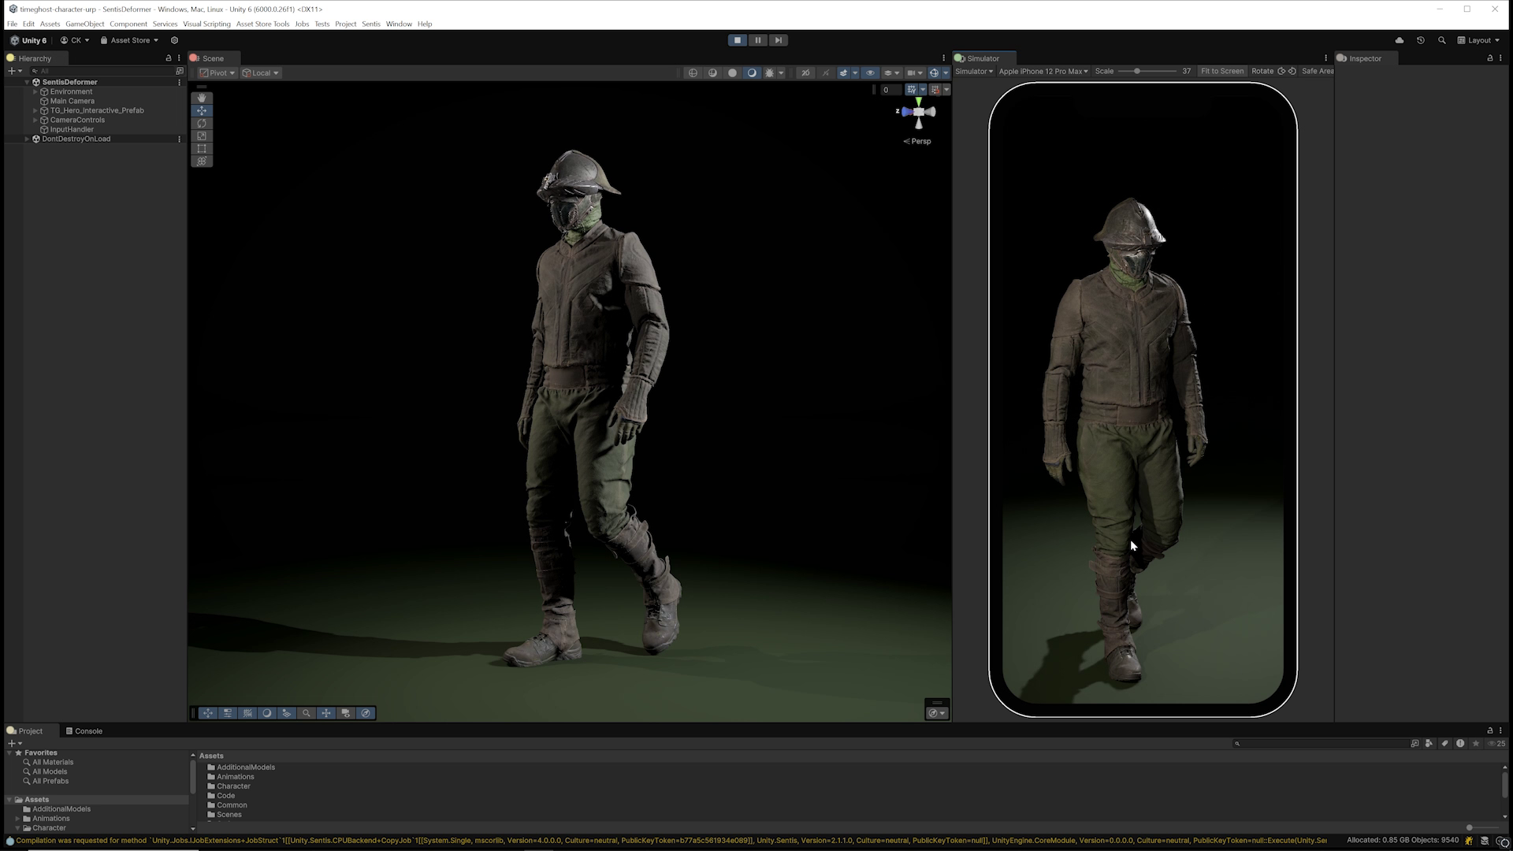Select the combined Transform tool
Screen dimensions: 1513x851
tap(202, 161)
